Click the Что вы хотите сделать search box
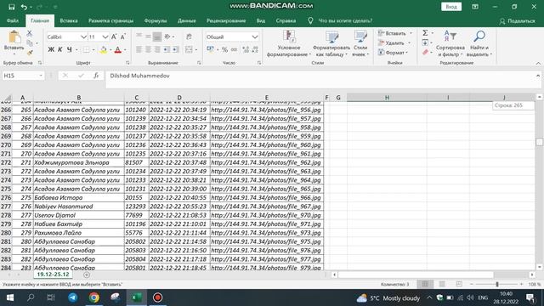This screenshot has width=544, height=306. [x=345, y=20]
